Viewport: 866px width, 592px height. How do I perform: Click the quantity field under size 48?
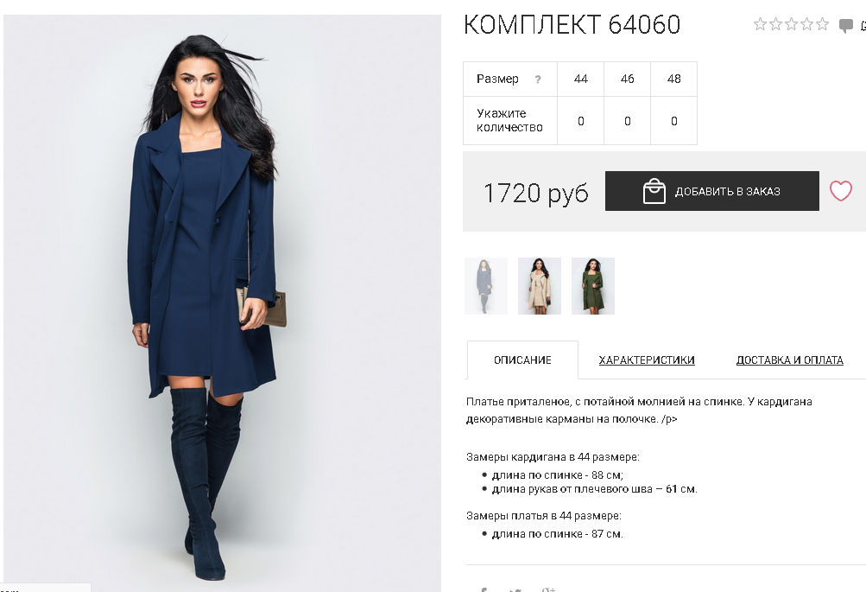(673, 121)
